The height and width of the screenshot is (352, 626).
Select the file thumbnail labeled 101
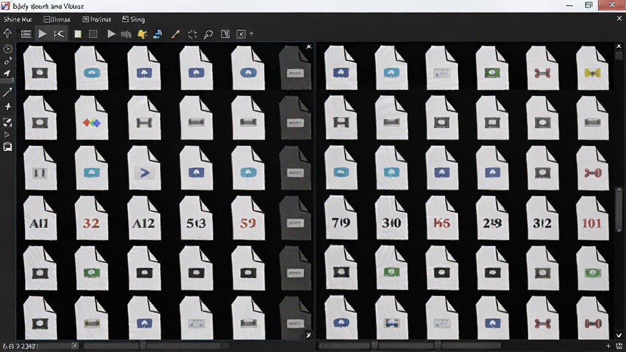pyautogui.click(x=592, y=218)
